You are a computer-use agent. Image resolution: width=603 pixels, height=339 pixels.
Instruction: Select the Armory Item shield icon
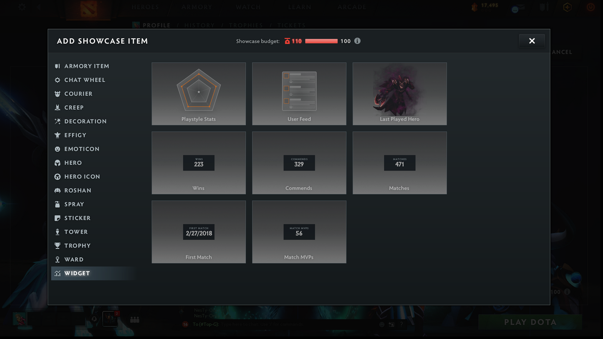58,66
